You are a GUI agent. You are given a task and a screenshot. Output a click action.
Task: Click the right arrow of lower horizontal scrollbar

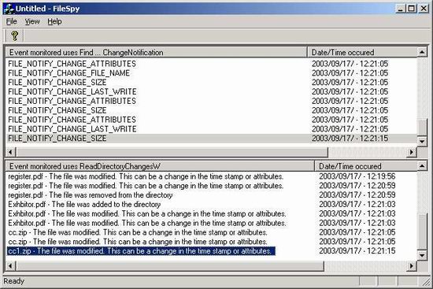coord(412,266)
